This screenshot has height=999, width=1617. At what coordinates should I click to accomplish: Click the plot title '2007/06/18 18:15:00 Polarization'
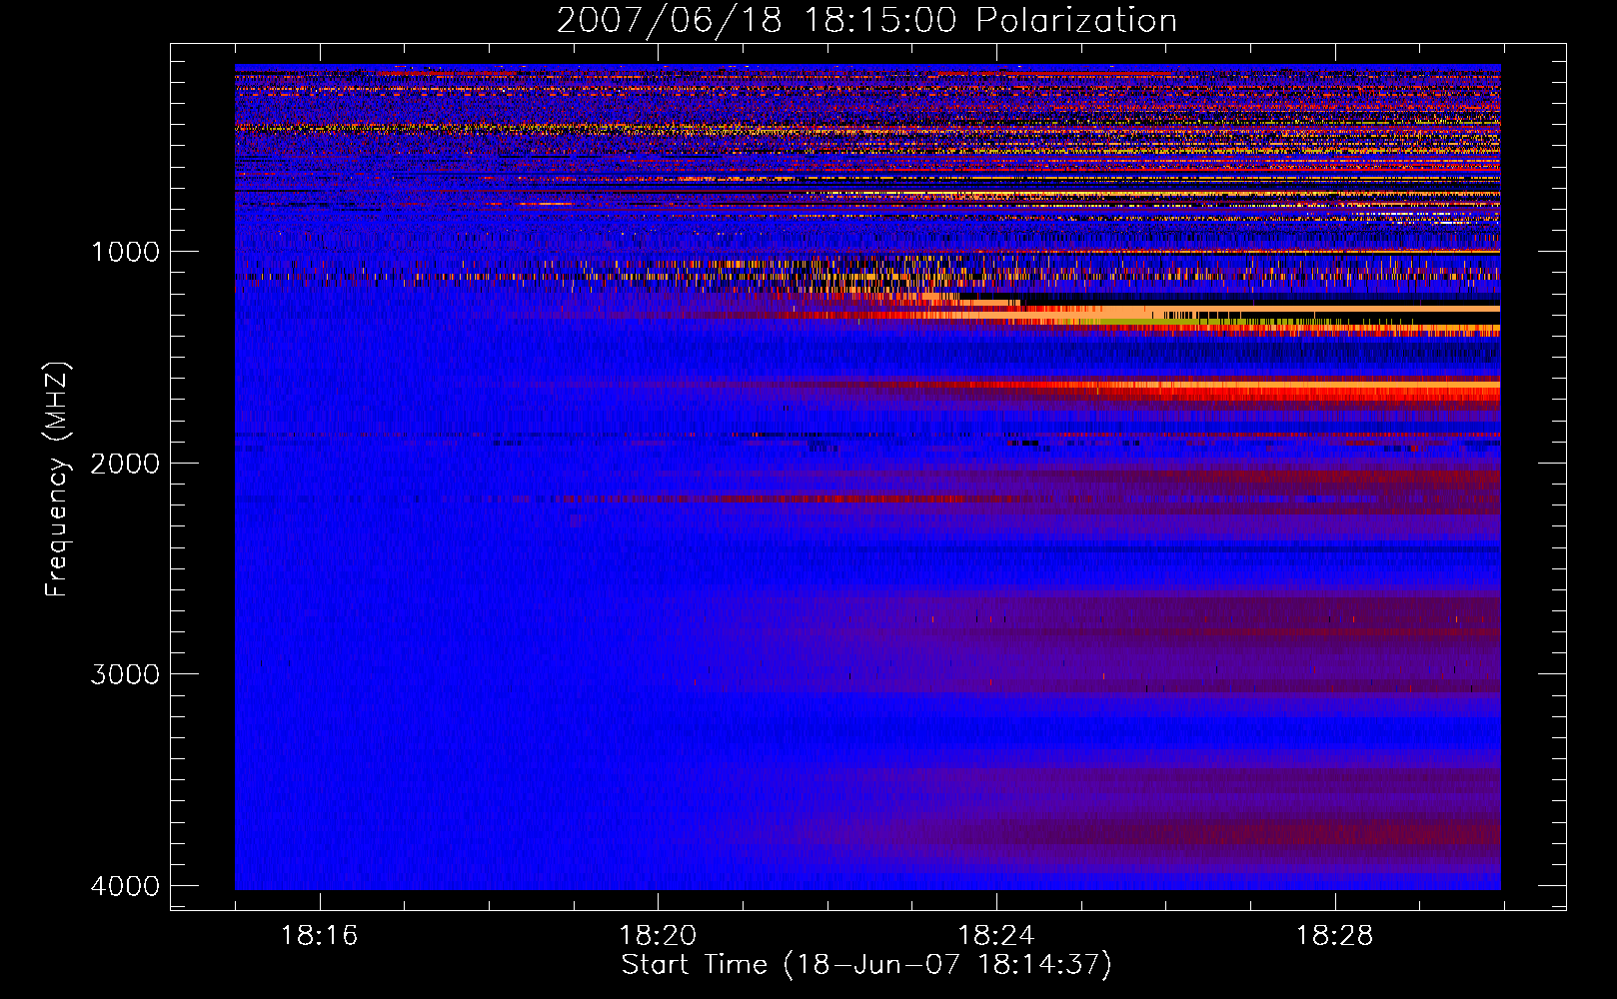pyautogui.click(x=866, y=21)
